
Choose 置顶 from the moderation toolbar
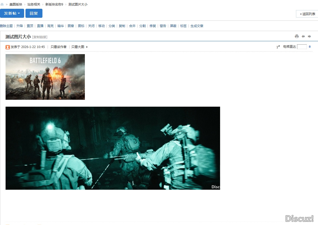point(30,26)
